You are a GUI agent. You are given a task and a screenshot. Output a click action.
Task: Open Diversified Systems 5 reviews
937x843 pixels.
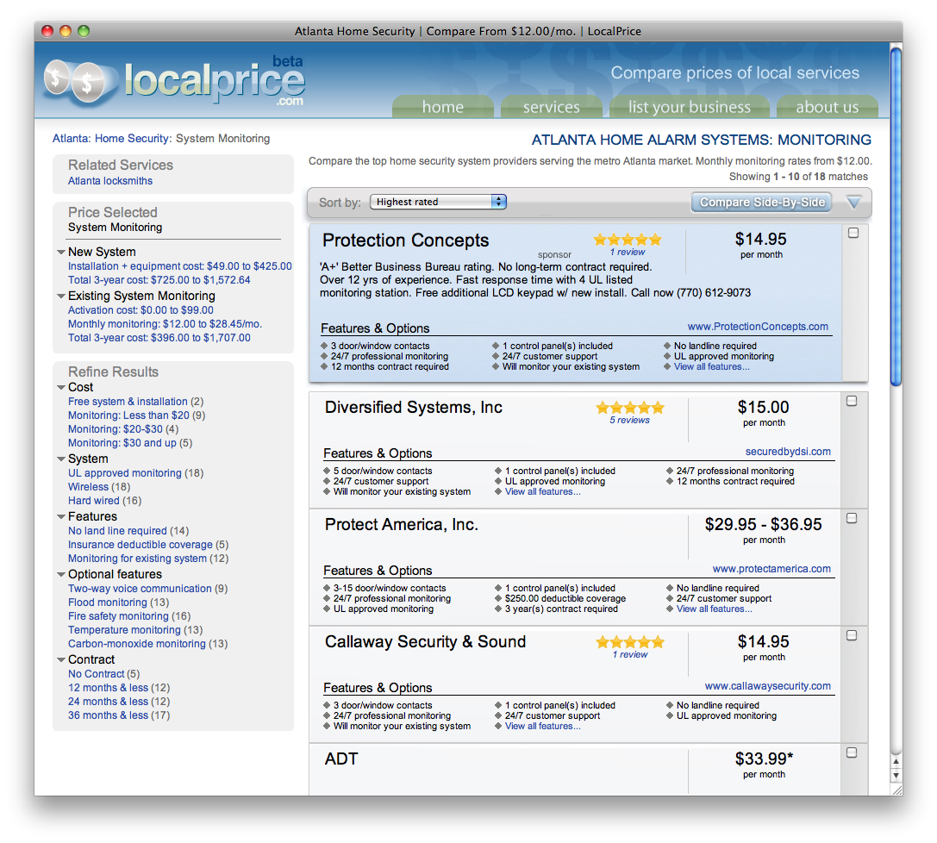(629, 420)
